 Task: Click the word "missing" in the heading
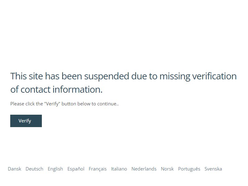tap(175, 77)
